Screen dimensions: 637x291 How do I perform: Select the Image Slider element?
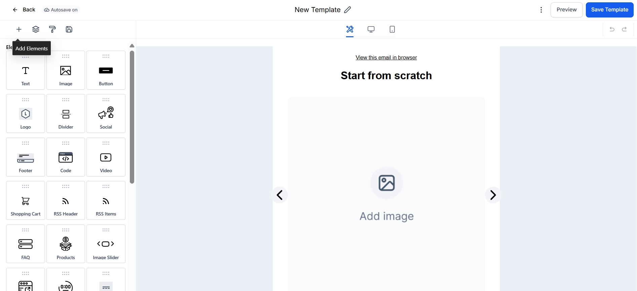tap(106, 244)
